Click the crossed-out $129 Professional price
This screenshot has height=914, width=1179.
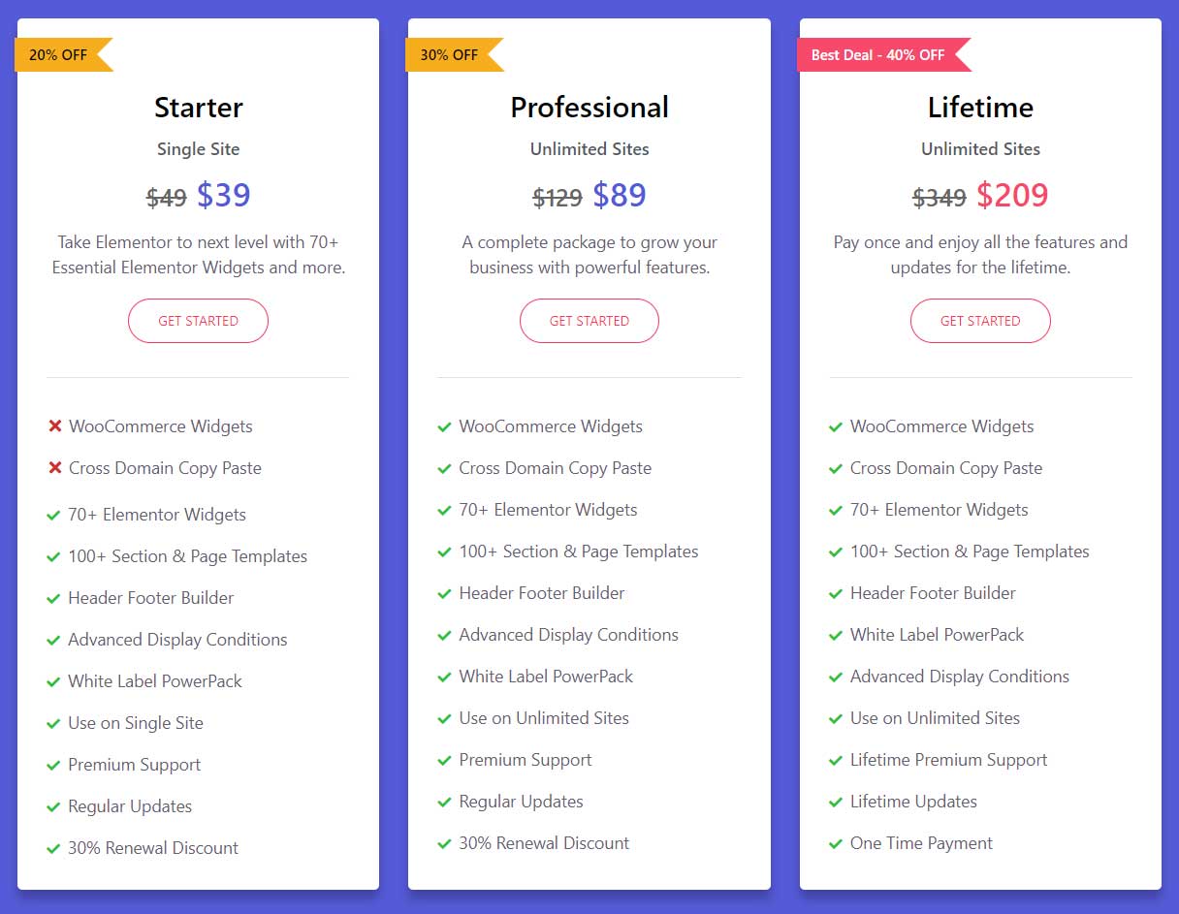click(558, 197)
